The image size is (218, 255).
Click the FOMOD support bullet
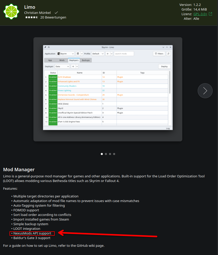tap(25, 210)
